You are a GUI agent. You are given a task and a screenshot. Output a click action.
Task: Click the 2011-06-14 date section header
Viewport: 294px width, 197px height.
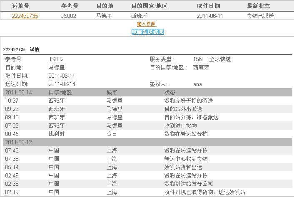point(19,92)
